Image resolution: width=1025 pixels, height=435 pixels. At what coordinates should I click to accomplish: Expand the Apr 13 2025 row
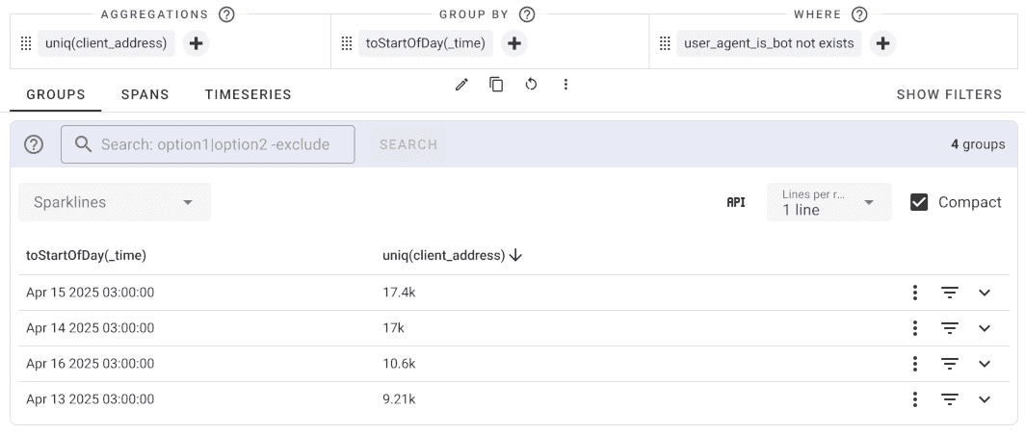pyautogui.click(x=984, y=399)
